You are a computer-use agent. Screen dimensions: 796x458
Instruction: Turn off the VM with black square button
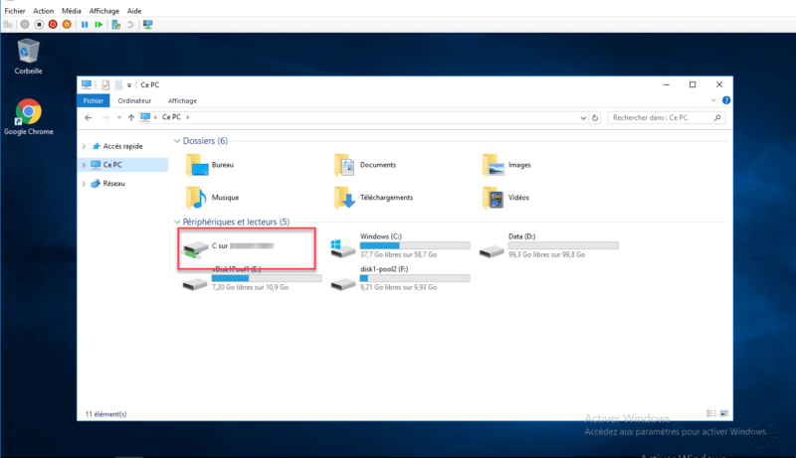(x=39, y=24)
